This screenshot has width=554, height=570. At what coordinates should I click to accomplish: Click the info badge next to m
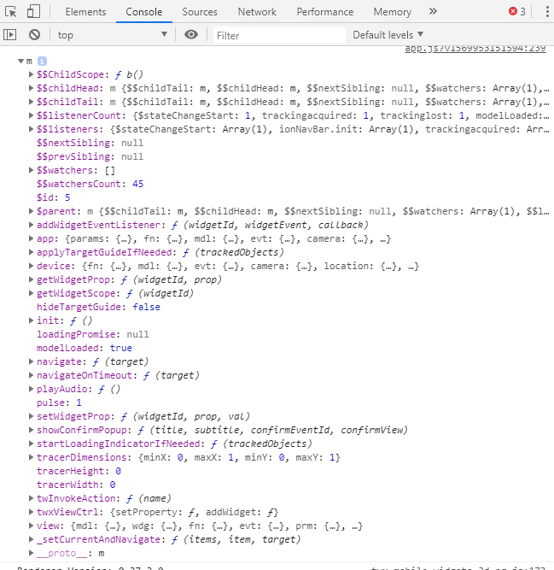(x=41, y=62)
